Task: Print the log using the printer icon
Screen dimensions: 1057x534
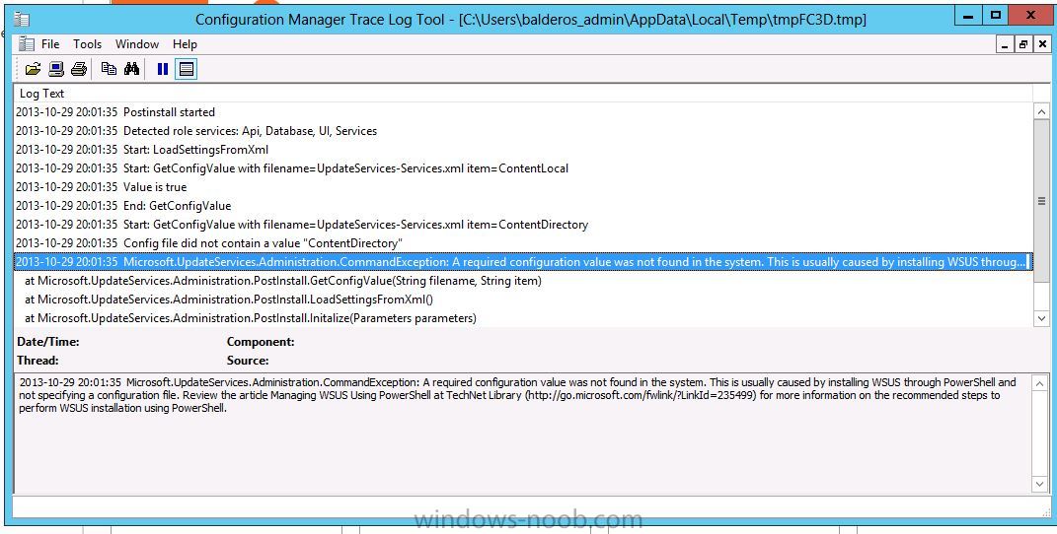Action: tap(79, 69)
